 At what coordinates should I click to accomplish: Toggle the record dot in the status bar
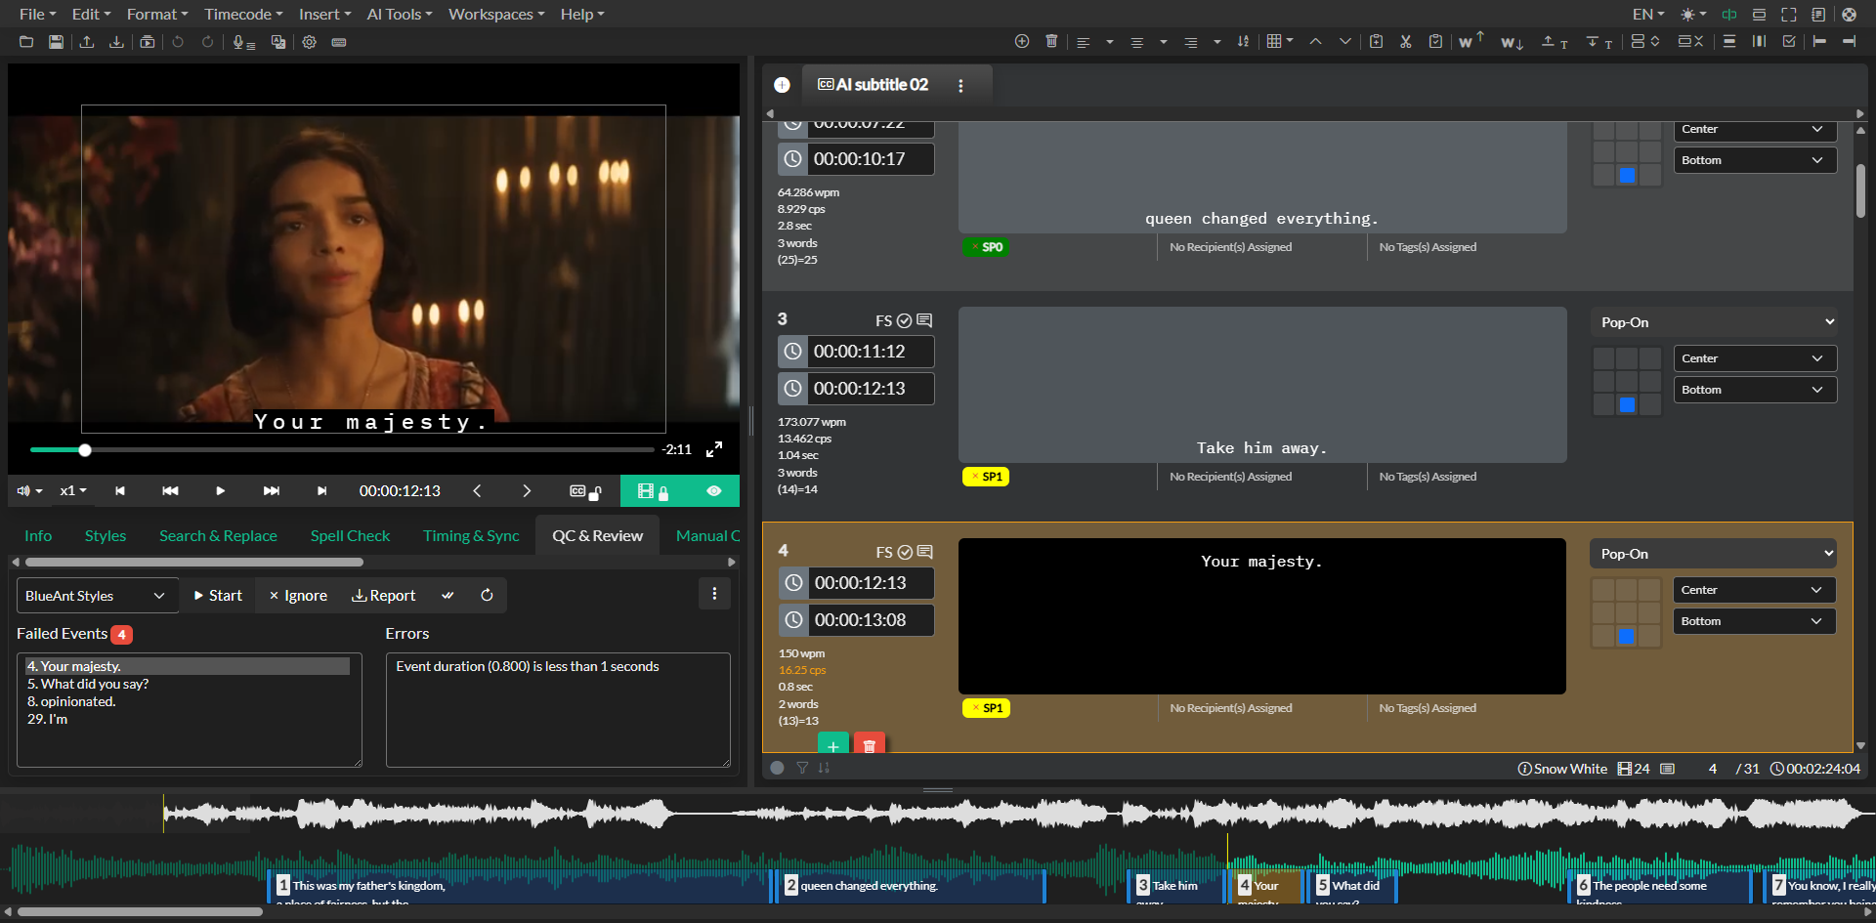pyautogui.click(x=777, y=768)
